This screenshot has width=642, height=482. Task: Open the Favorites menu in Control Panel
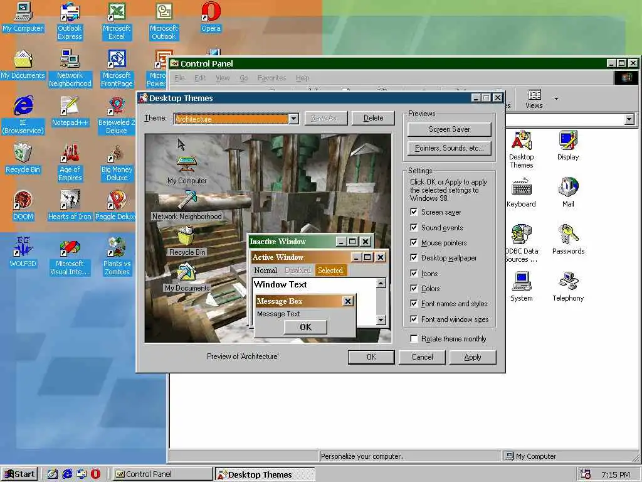[x=272, y=78]
